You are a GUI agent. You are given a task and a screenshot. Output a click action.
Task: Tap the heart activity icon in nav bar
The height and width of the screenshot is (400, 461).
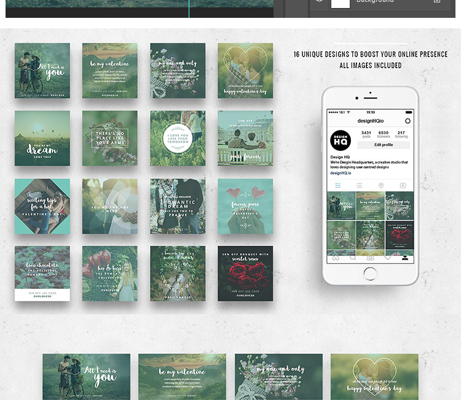[387, 258]
